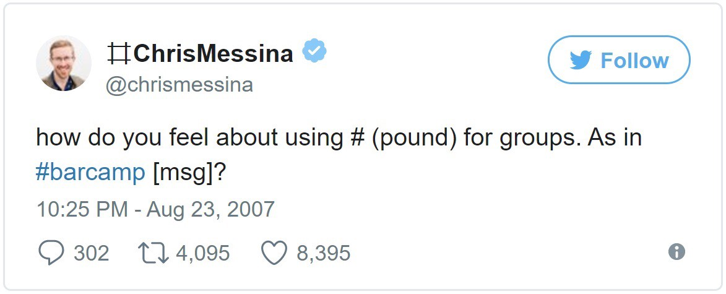Screen dimensions: 726x294
Task: Click the ChrisMessina display name
Action: [212, 54]
